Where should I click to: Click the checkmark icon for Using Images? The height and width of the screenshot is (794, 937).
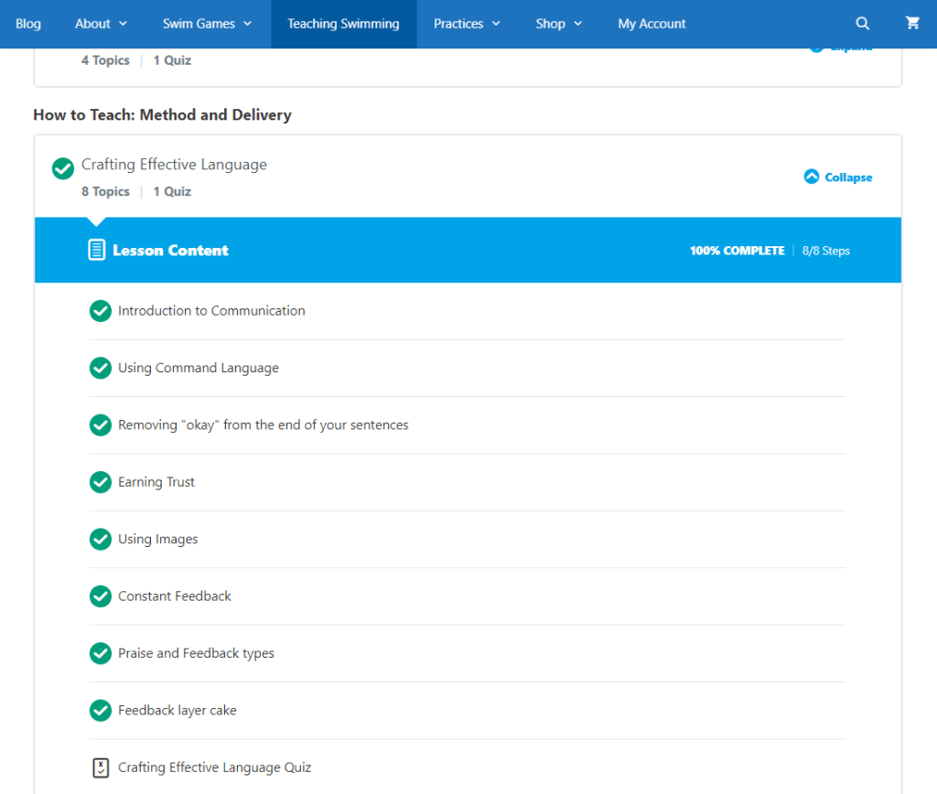pos(101,539)
